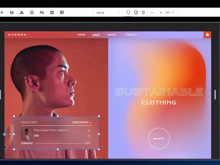Click the cart product thumbnail image
The height and width of the screenshot is (165, 220).
[x=25, y=134]
